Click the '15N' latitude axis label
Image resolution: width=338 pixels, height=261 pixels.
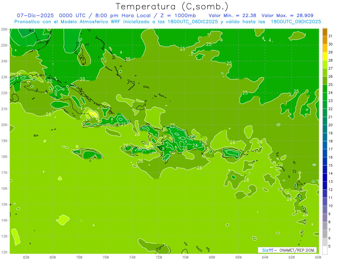point(4,204)
